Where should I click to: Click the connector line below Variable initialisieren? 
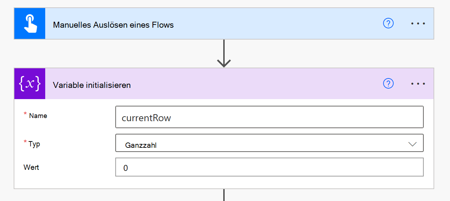click(224, 195)
